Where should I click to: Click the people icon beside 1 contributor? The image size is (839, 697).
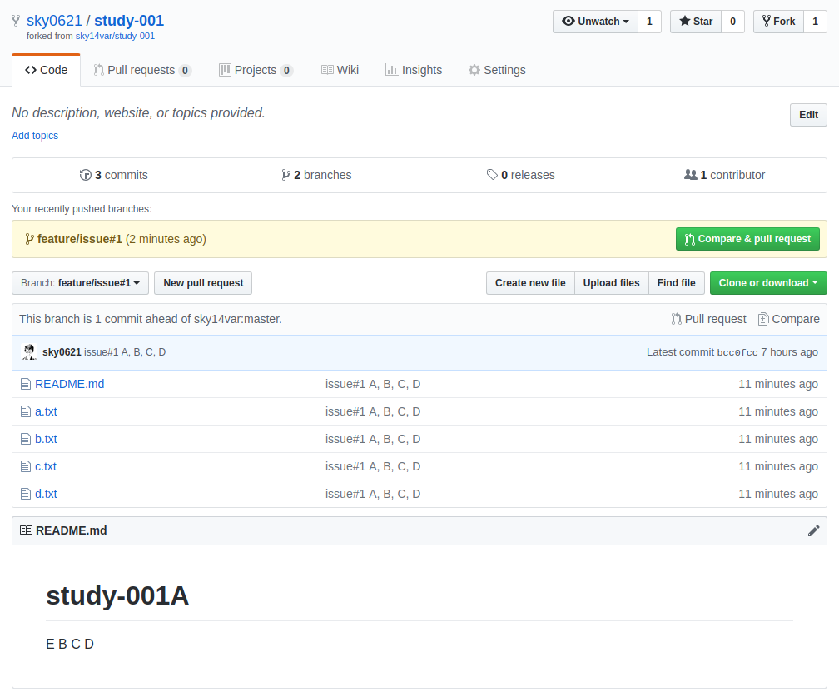coord(690,175)
